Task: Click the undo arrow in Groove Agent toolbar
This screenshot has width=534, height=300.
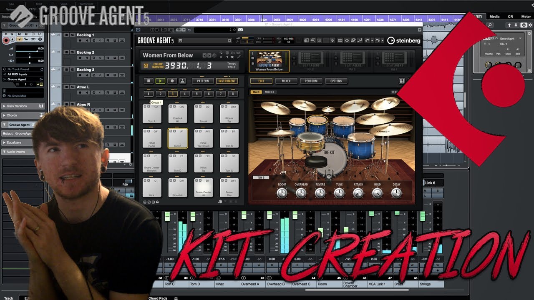Action: tap(368, 40)
